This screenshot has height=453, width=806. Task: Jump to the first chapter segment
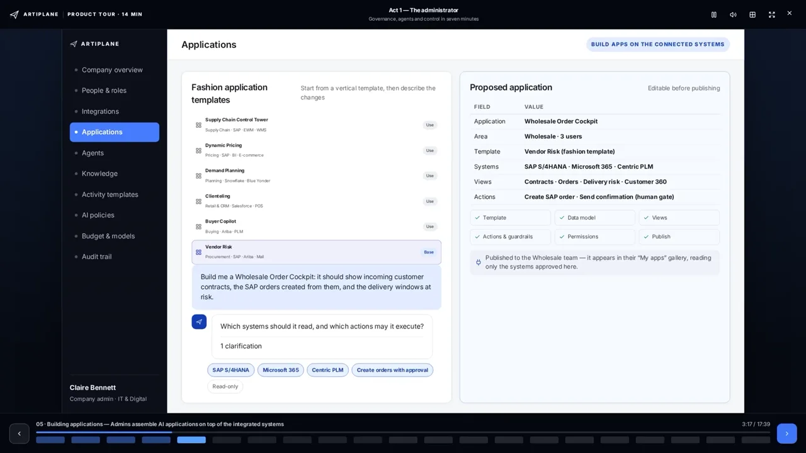pyautogui.click(x=50, y=440)
